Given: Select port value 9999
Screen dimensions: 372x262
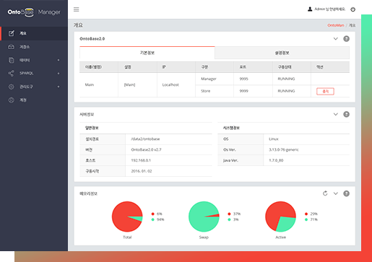Looking at the screenshot, I should [x=243, y=91].
